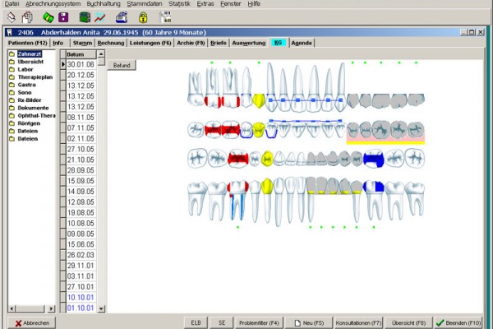The width and height of the screenshot is (493, 329).
Task: Click the Befund button
Action: 122,65
